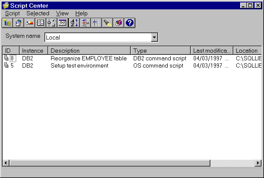Click the horizontal scrollbar right arrow
The height and width of the screenshot is (178, 264).
tap(258, 163)
